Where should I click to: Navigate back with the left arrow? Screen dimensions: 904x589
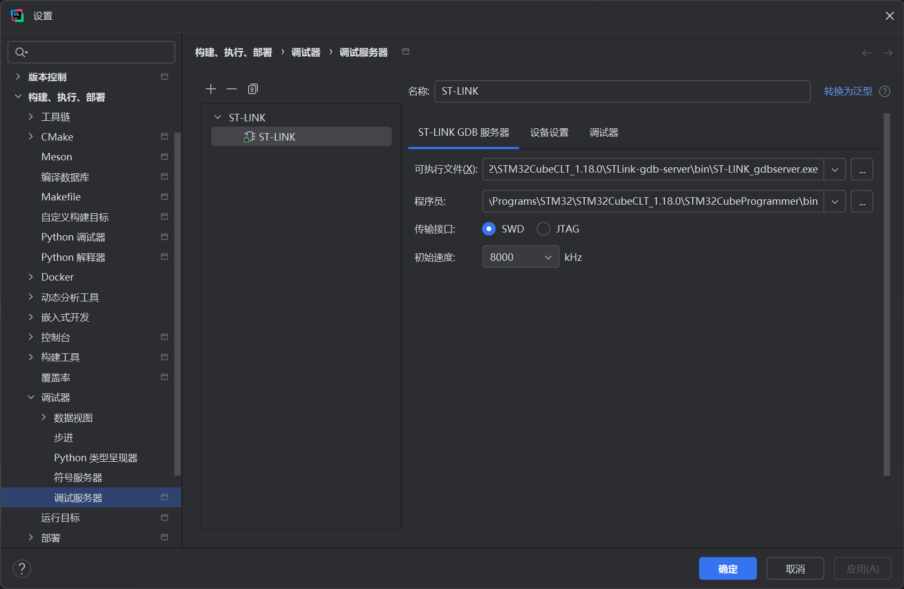coord(867,52)
